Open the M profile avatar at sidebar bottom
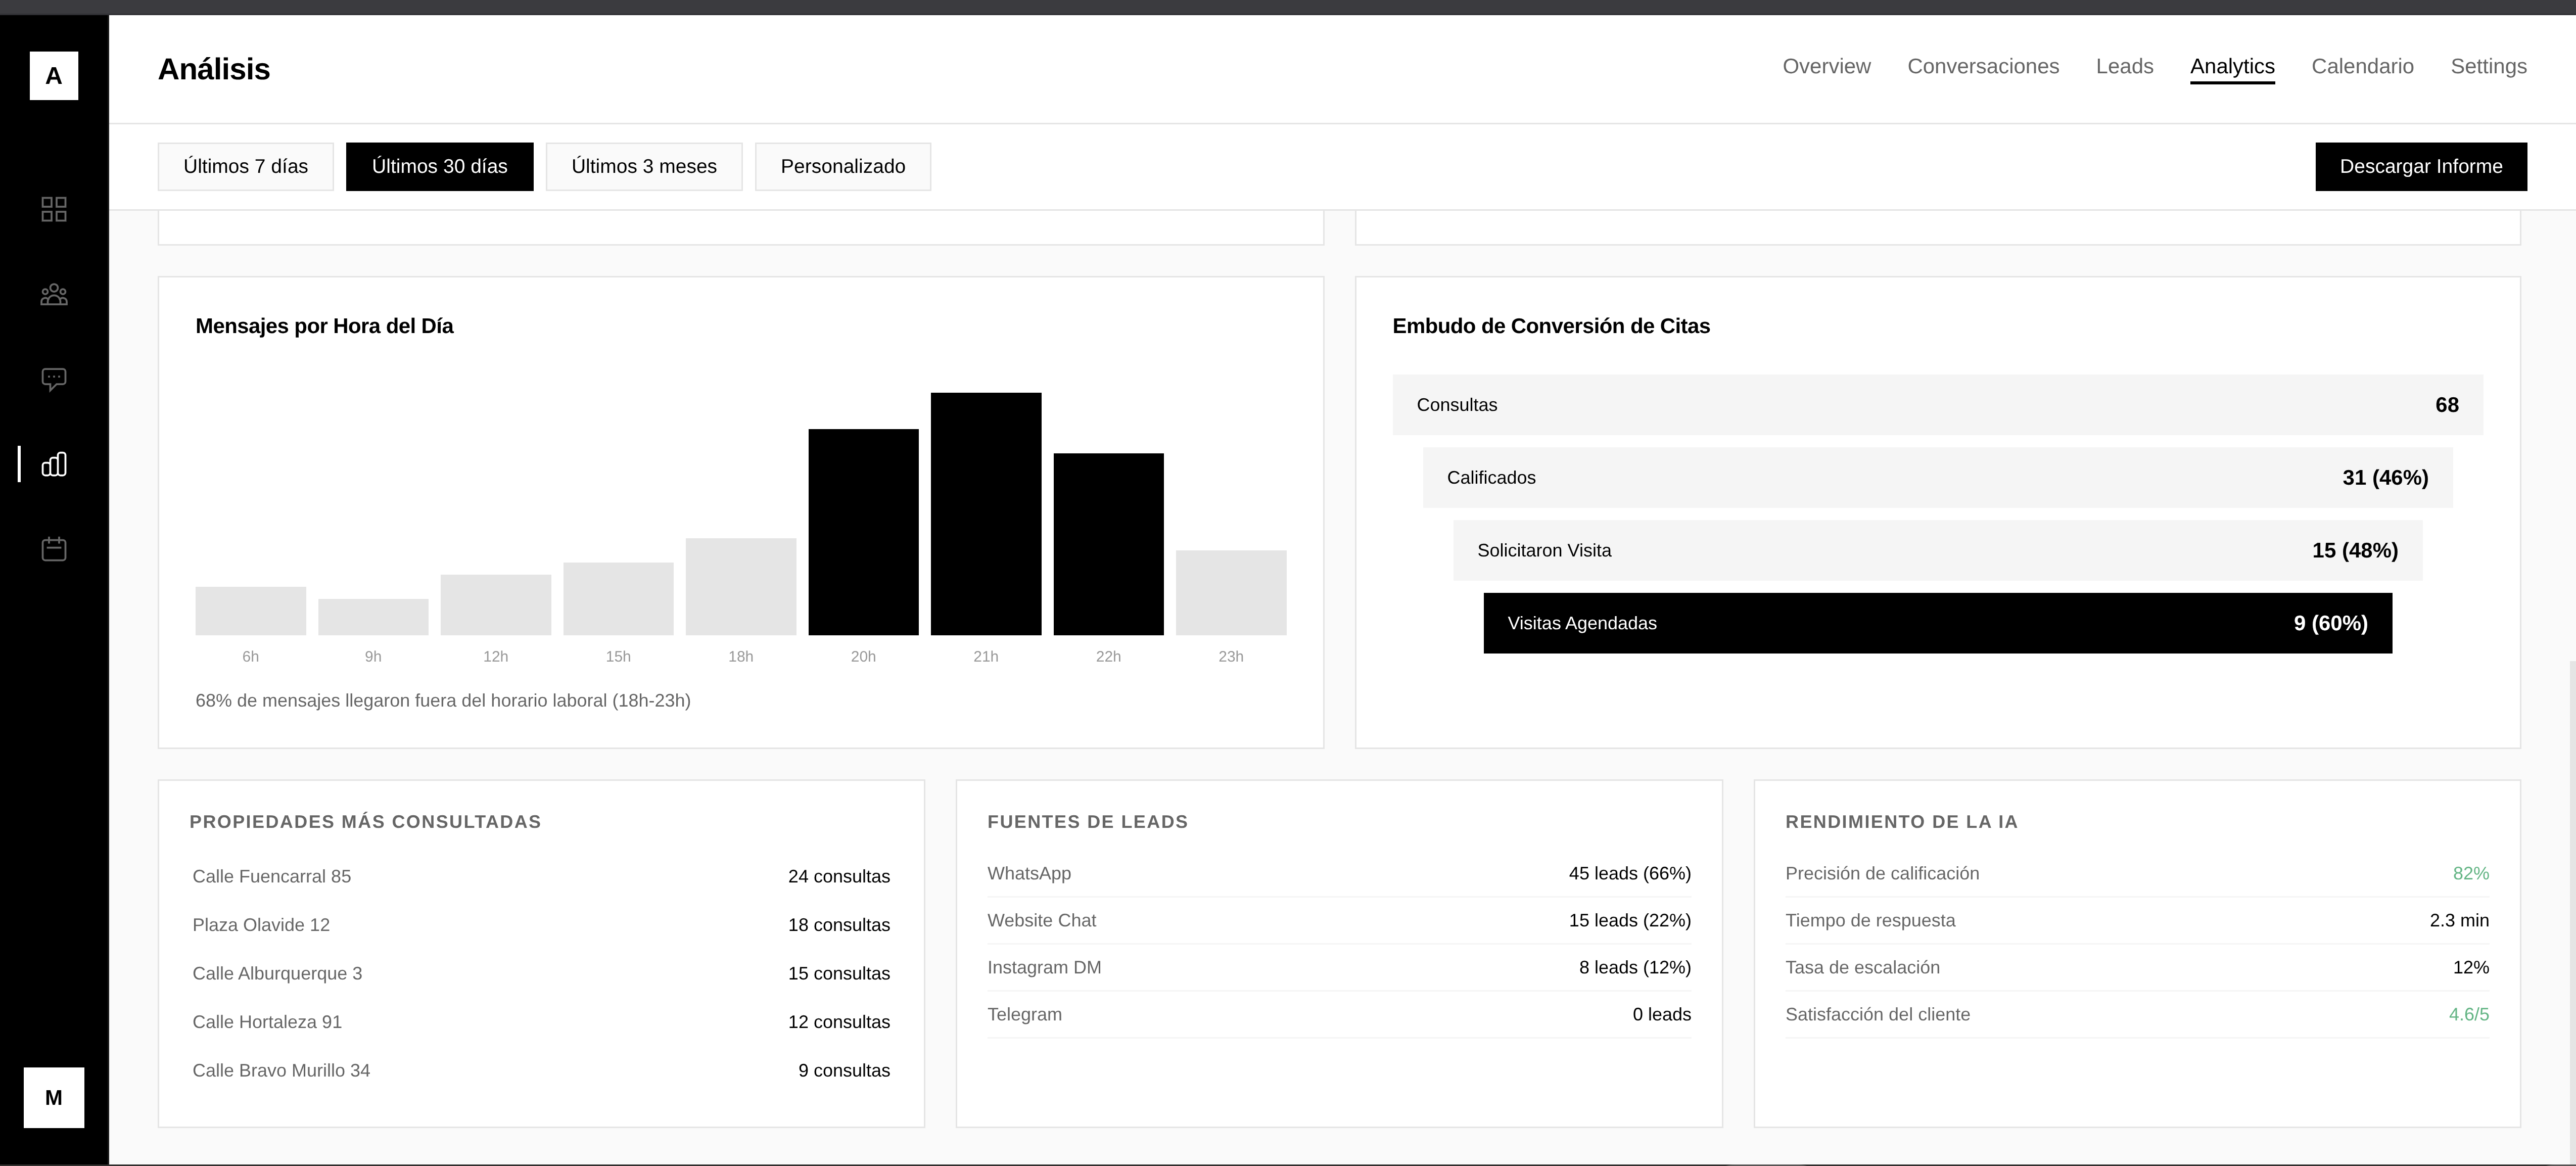Viewport: 2576px width, 1166px height. (54, 1097)
